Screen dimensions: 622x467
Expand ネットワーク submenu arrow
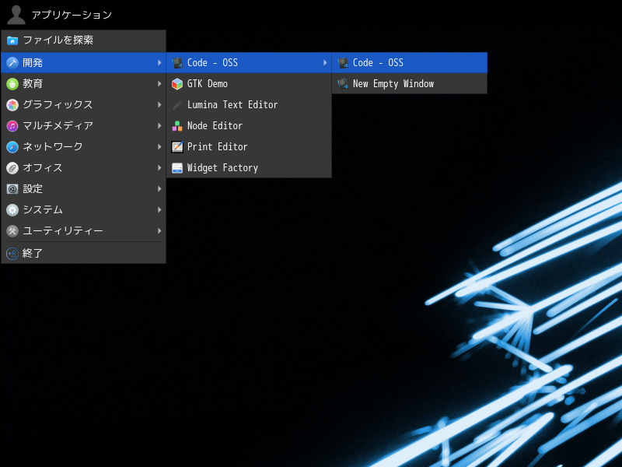[159, 147]
